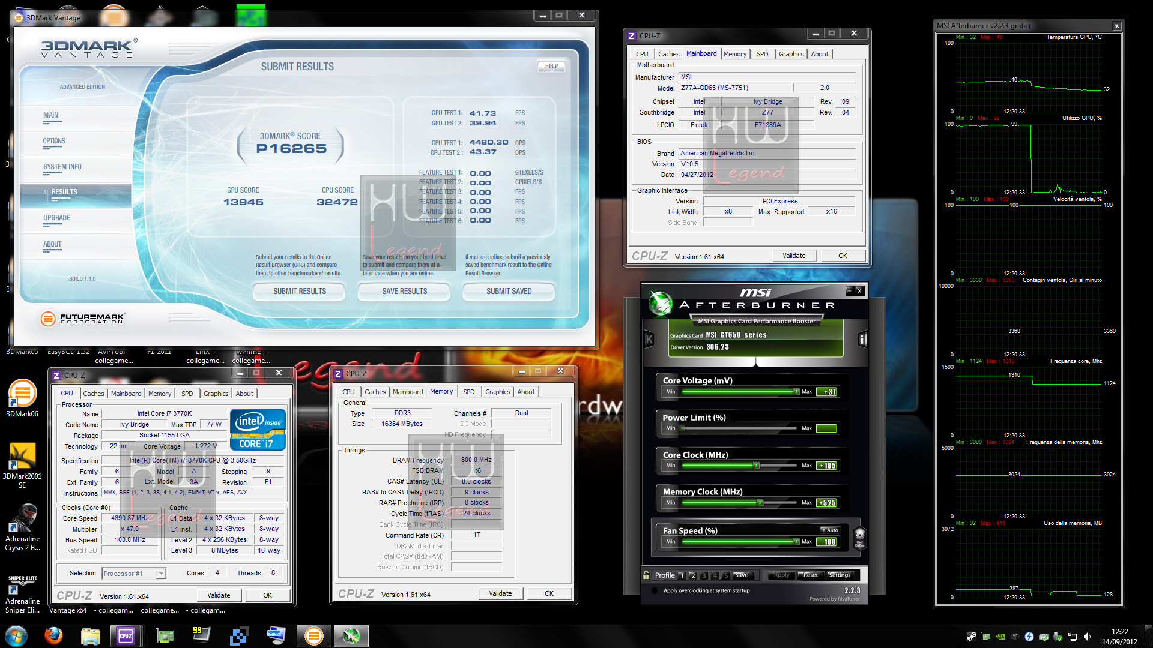This screenshot has height=648, width=1153.
Task: Click the FPS monitor 99 taskbar icon
Action: point(201,635)
